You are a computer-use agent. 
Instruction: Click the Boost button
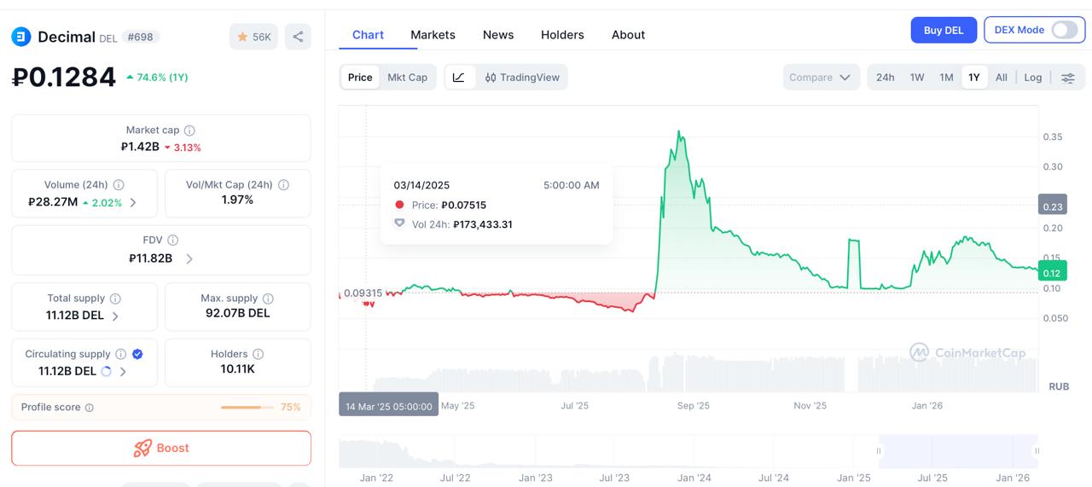161,448
